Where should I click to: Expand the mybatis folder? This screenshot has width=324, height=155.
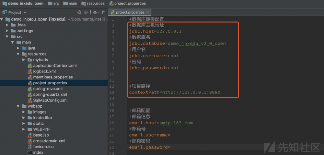[x=24, y=60]
